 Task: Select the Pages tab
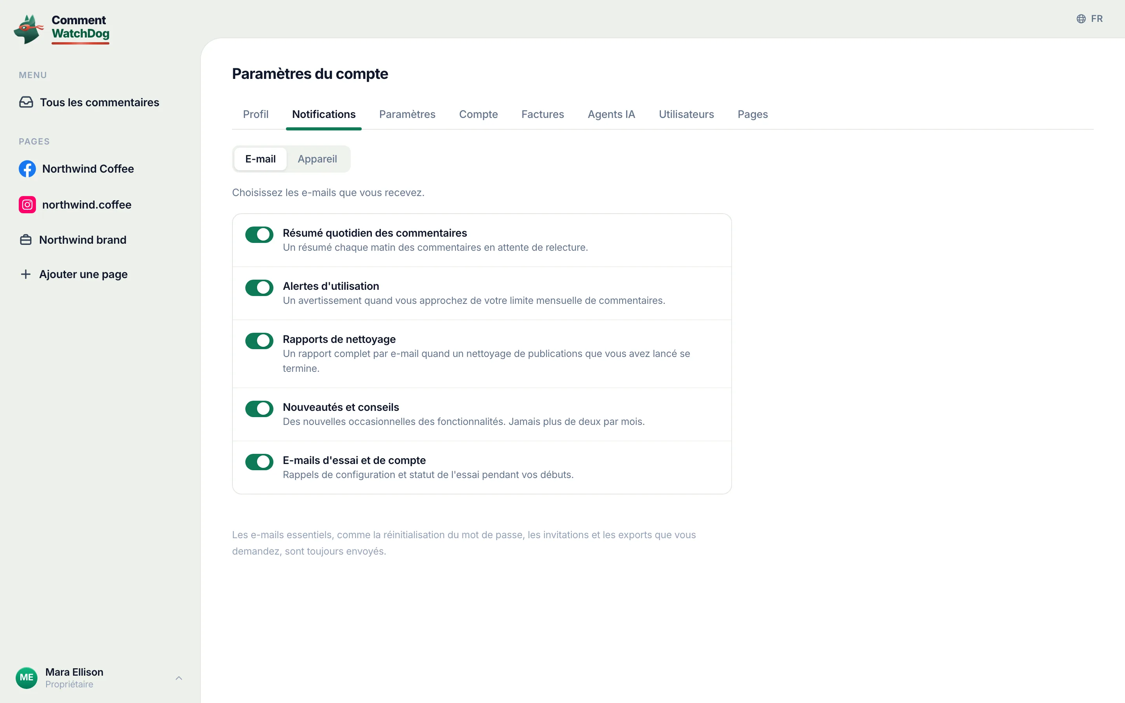coord(753,114)
